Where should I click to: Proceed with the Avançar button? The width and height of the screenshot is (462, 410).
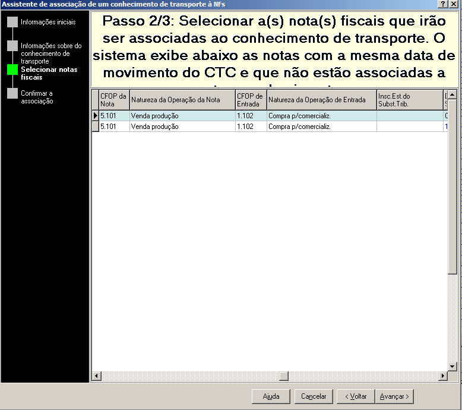coord(394,396)
